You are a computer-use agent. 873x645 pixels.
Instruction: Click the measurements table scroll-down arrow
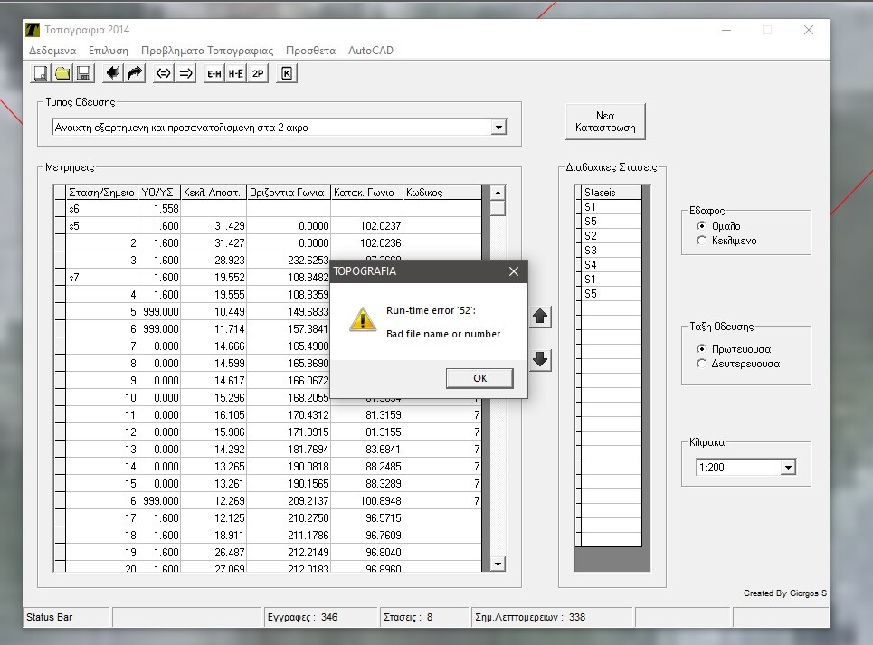(x=498, y=564)
